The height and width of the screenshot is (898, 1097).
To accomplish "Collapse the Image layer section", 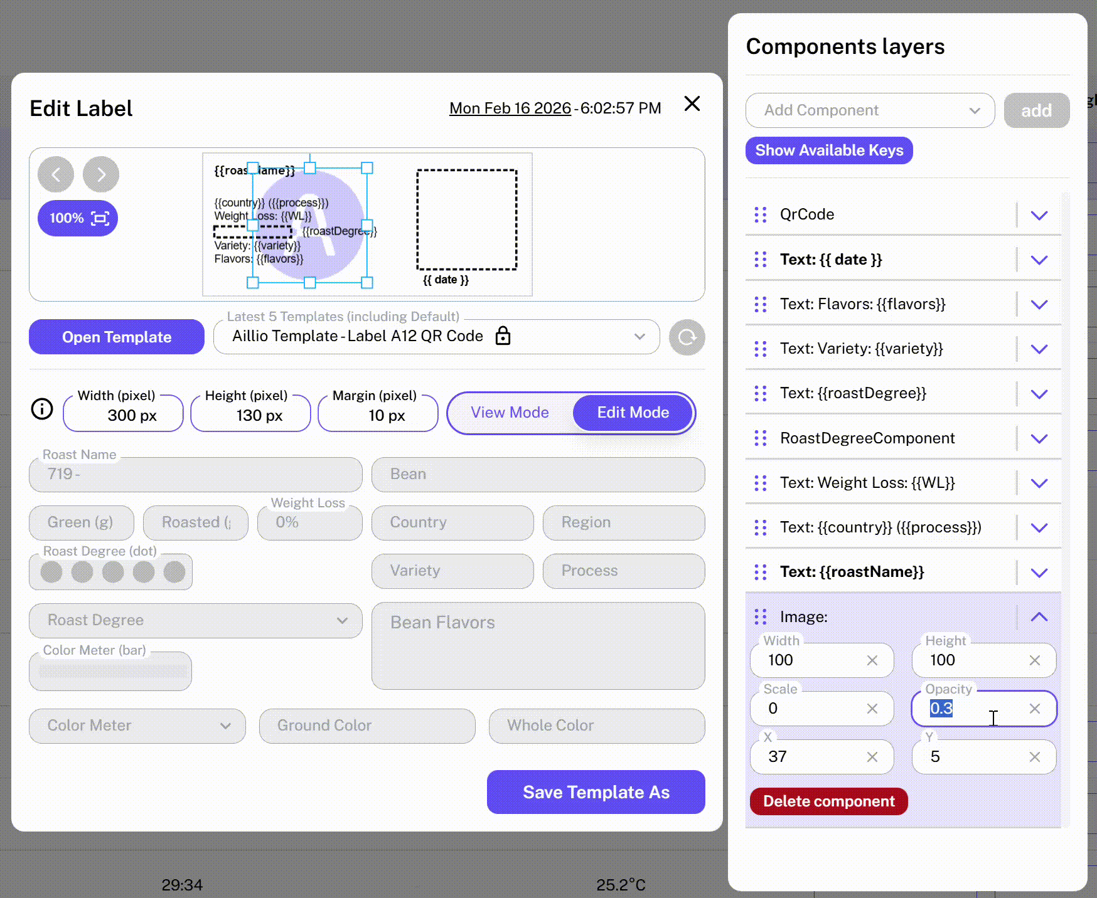I will tap(1039, 617).
